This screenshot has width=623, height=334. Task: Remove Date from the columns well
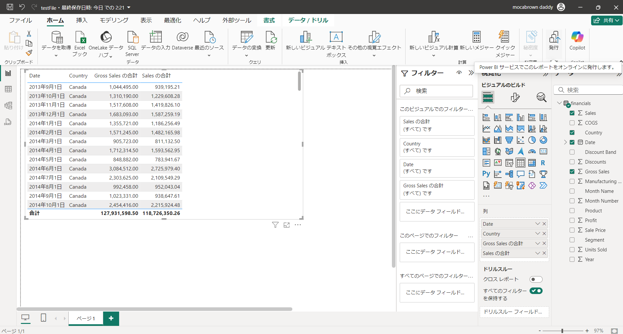pos(544,224)
